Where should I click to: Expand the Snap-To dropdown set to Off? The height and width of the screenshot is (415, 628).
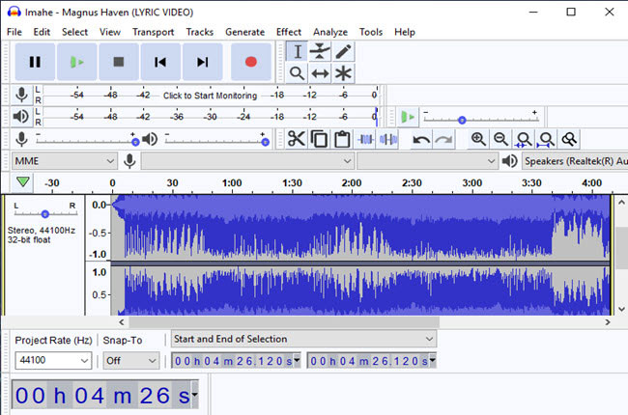click(x=130, y=360)
